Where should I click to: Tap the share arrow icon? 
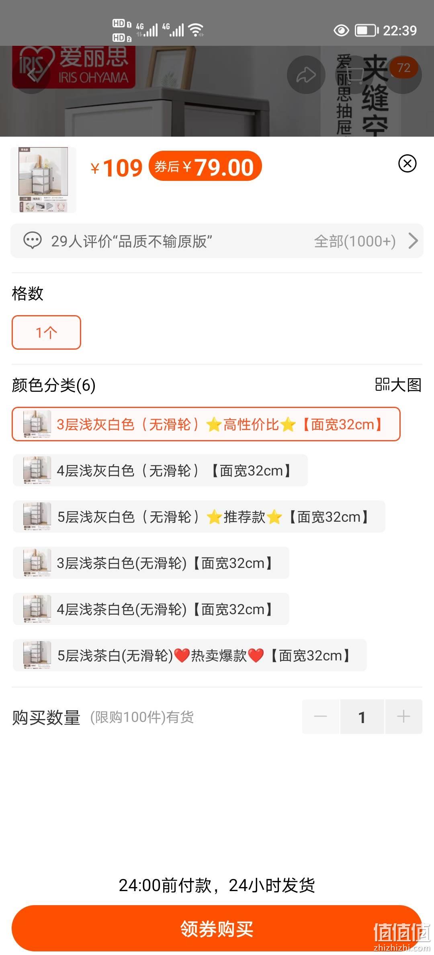pyautogui.click(x=306, y=75)
